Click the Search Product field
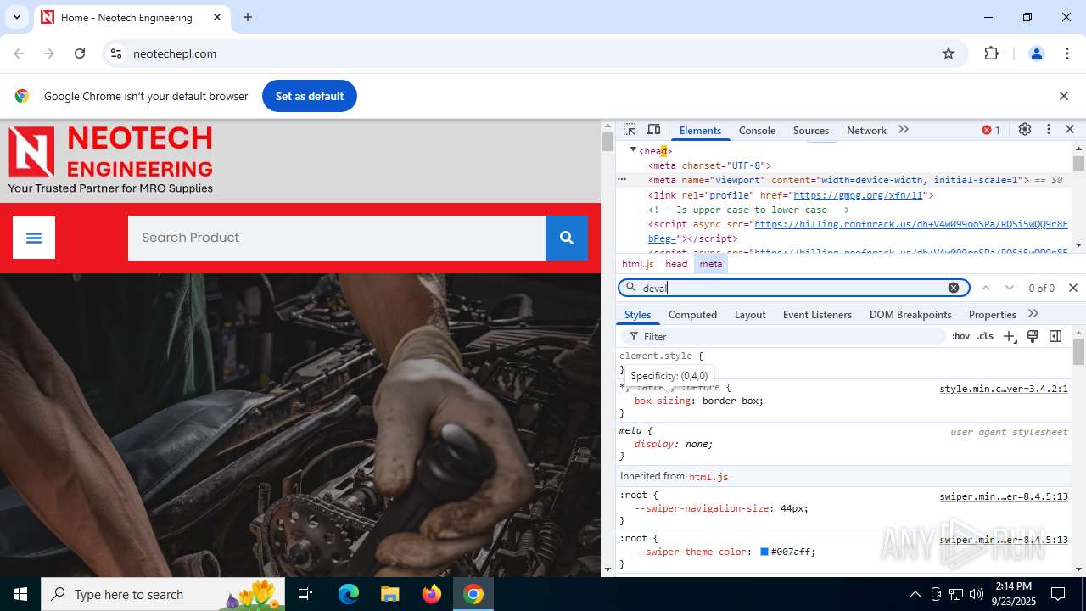Image resolution: width=1086 pixels, height=611 pixels. (x=337, y=238)
